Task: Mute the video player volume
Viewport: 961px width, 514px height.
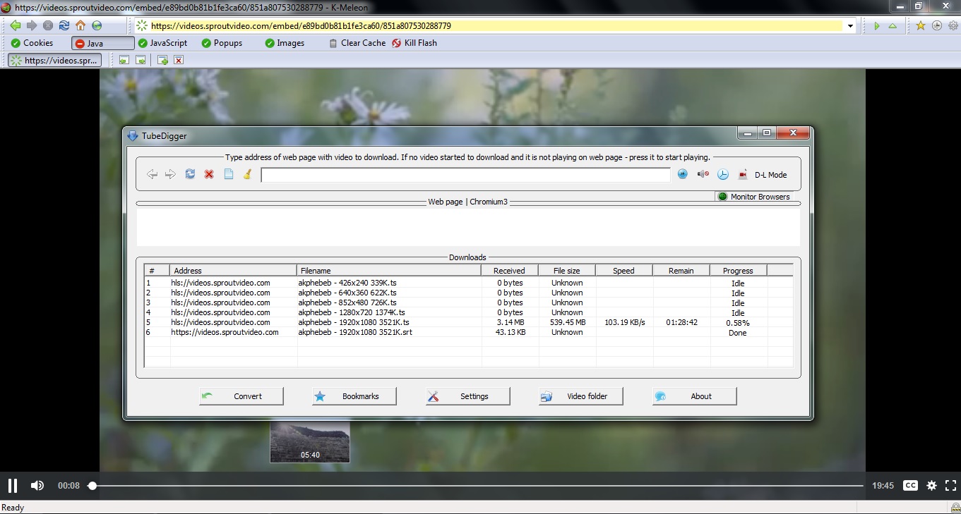Action: pos(37,485)
